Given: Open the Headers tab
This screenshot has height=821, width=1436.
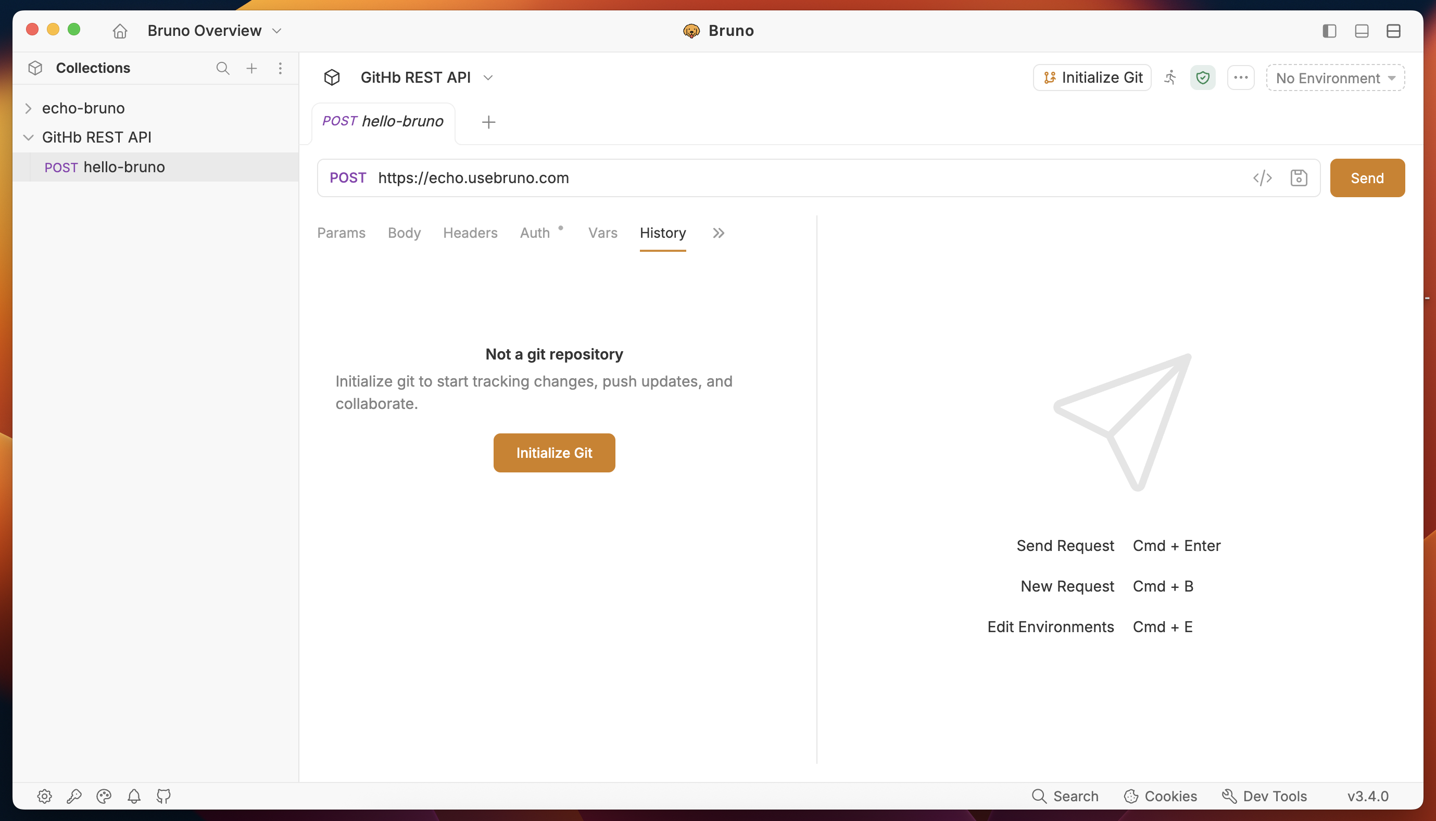Looking at the screenshot, I should coord(470,234).
